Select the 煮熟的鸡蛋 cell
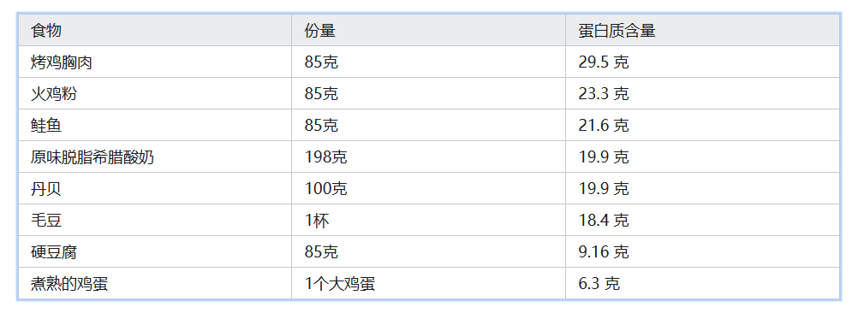Image resolution: width=858 pixels, height=313 pixels. coord(155,284)
